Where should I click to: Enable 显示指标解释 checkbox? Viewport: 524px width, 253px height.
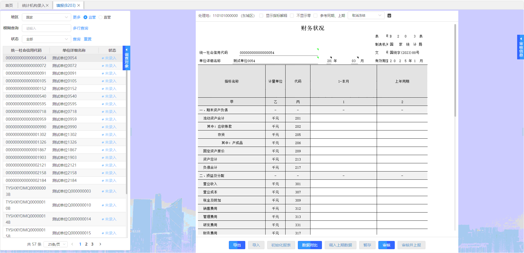[x=261, y=16]
